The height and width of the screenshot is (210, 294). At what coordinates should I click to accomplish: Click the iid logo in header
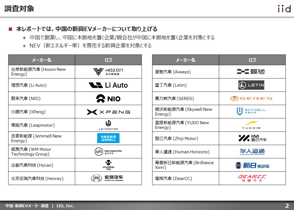pyautogui.click(x=284, y=9)
